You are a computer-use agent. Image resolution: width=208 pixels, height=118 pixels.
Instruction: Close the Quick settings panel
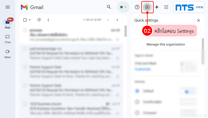pyautogui.click(x=198, y=20)
